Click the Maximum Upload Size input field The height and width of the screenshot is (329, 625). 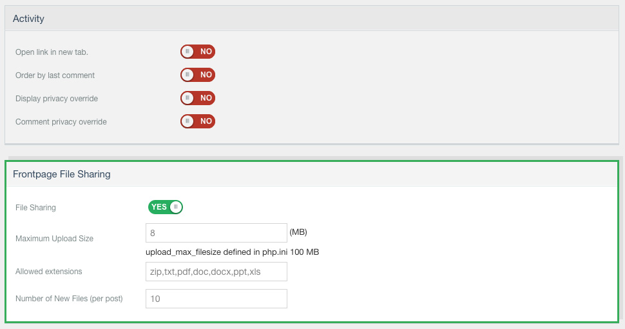click(216, 233)
